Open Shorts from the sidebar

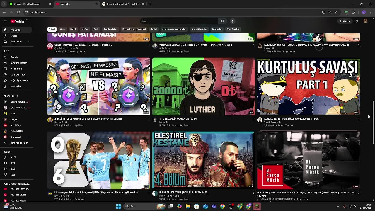tap(17, 36)
